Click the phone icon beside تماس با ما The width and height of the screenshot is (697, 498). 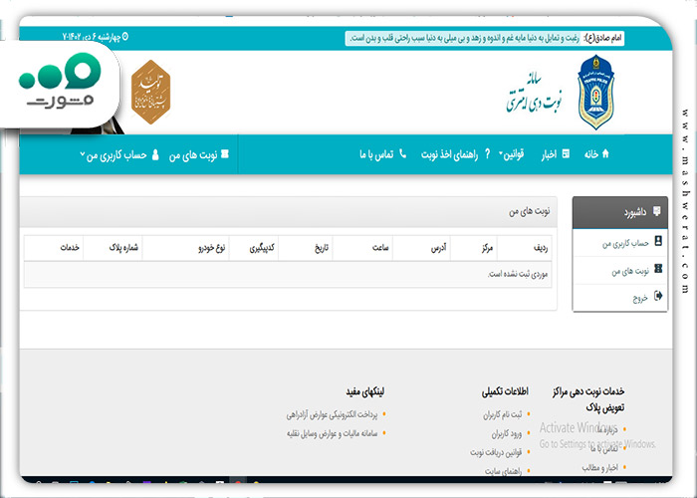click(x=402, y=153)
